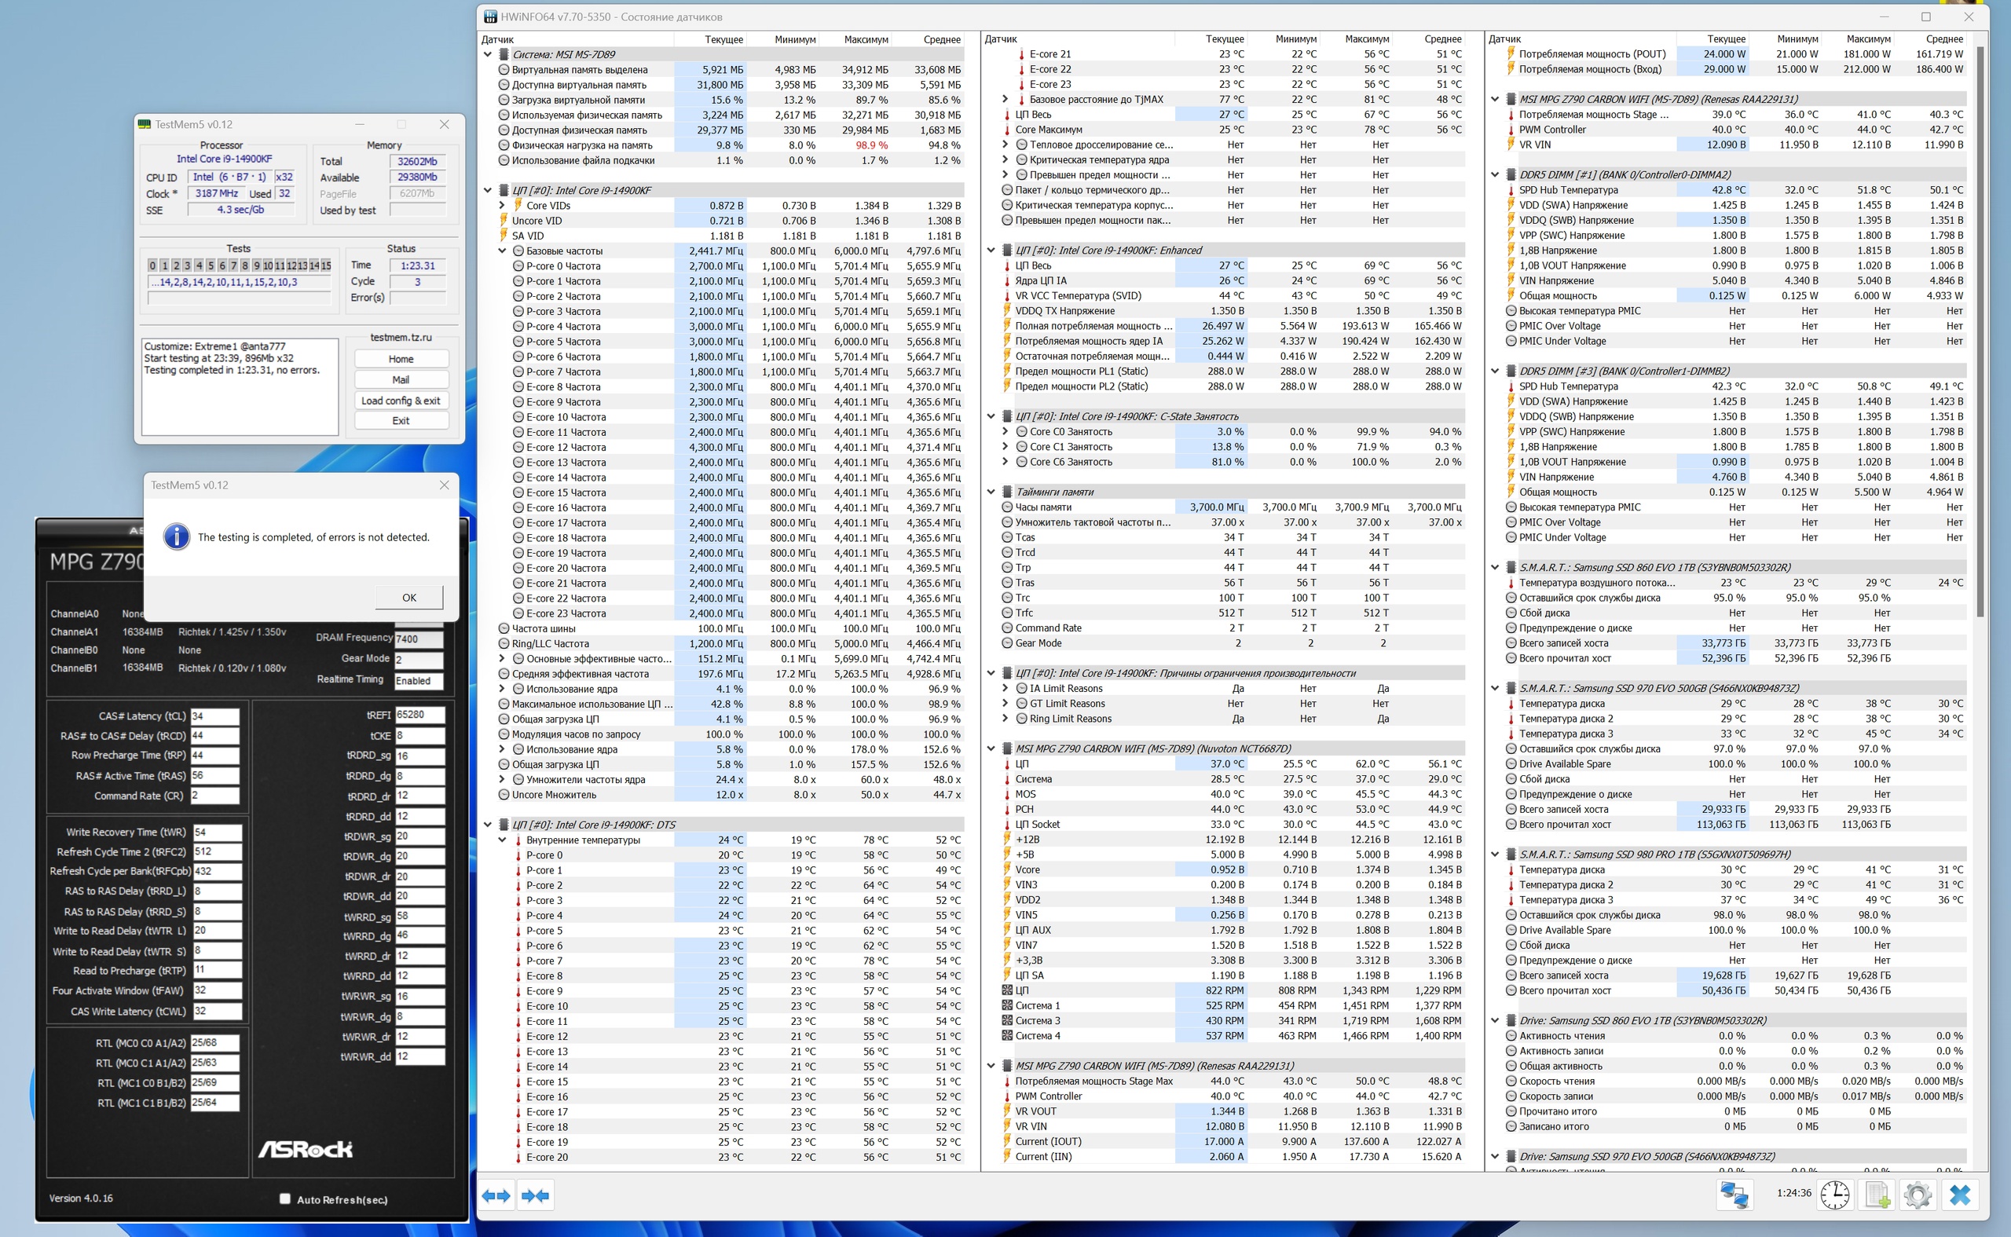This screenshot has width=2011, height=1237.
Task: Click chip icon beside 'Тайминги памяти' group
Action: pos(1007,492)
